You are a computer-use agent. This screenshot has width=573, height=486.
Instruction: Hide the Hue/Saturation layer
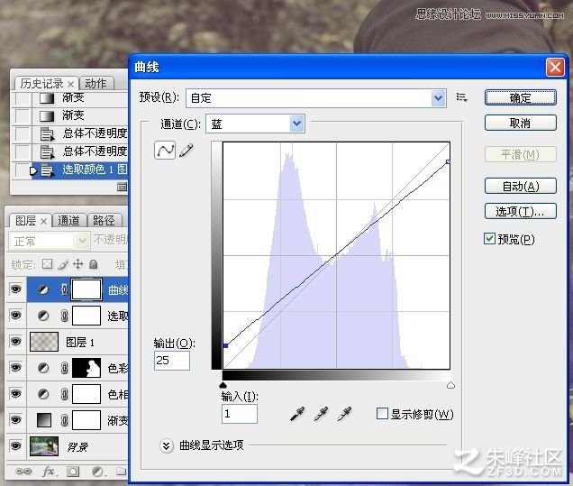15,394
